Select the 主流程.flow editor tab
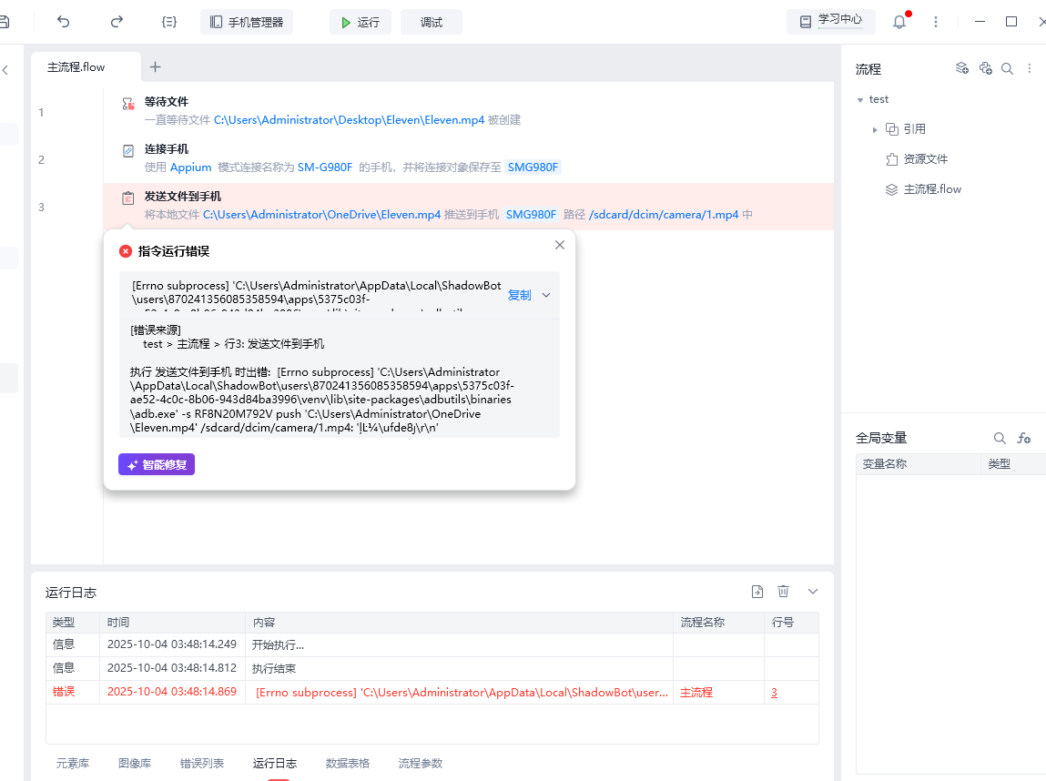Image resolution: width=1046 pixels, height=781 pixels. tap(86, 67)
